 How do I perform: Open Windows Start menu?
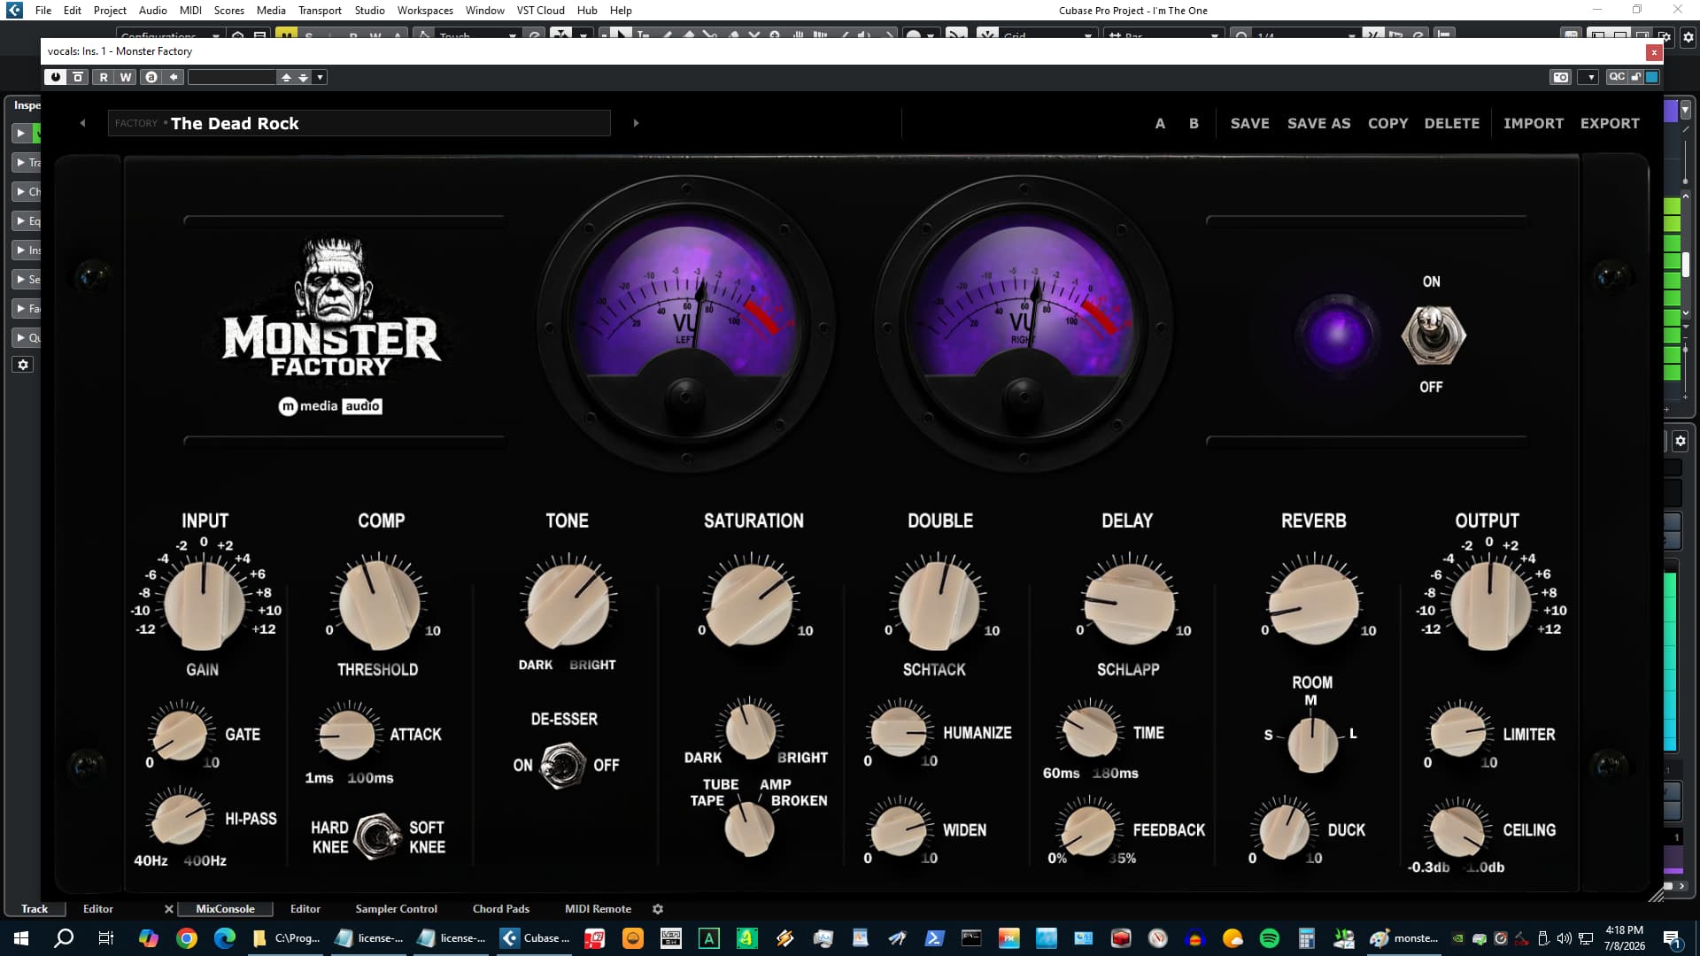21,938
